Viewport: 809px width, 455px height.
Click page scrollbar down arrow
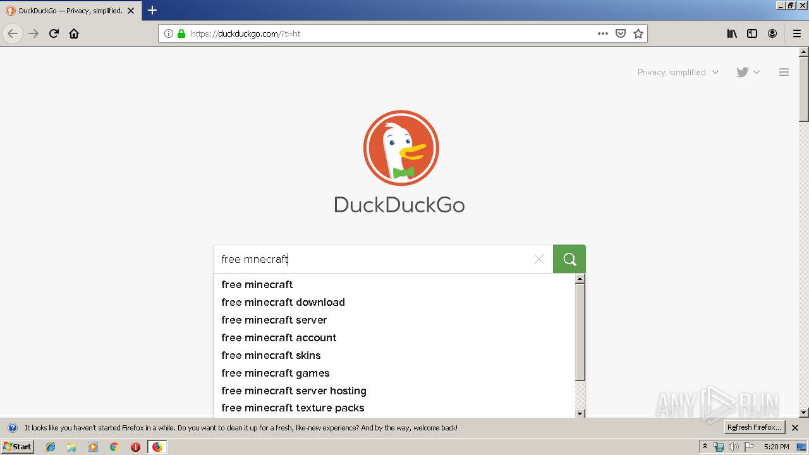pyautogui.click(x=804, y=413)
